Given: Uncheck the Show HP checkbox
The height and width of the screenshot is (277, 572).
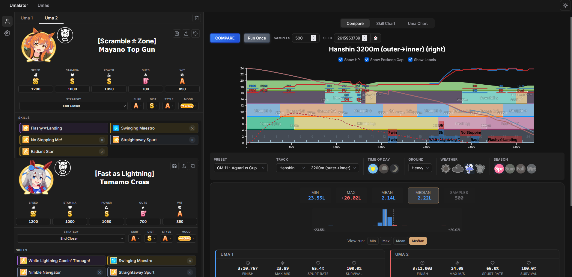Looking at the screenshot, I should click(x=341, y=60).
